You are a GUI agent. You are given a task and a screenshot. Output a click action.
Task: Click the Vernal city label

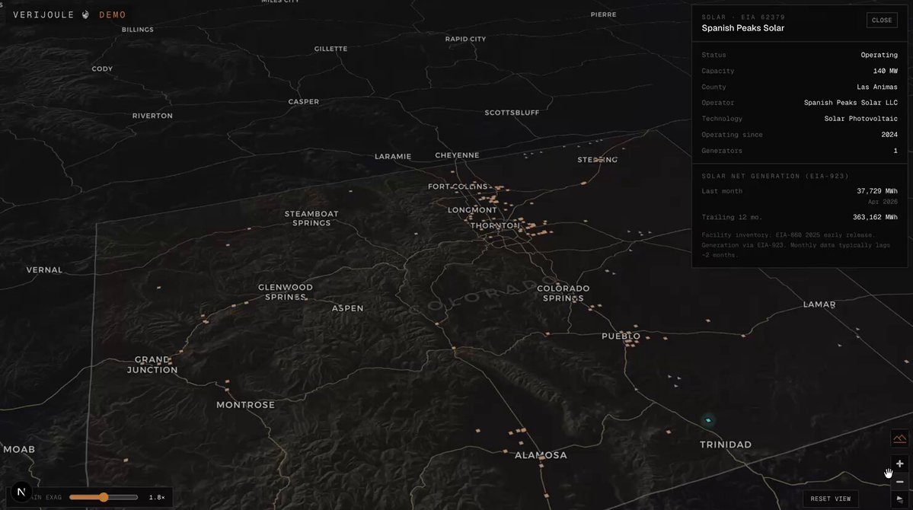coord(44,270)
